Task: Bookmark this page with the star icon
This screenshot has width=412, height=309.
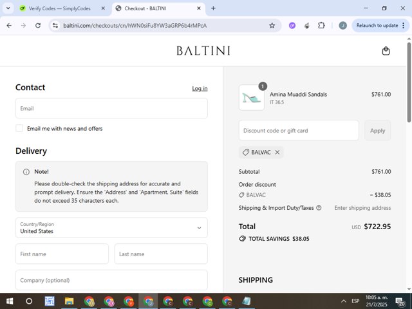Action: click(272, 26)
